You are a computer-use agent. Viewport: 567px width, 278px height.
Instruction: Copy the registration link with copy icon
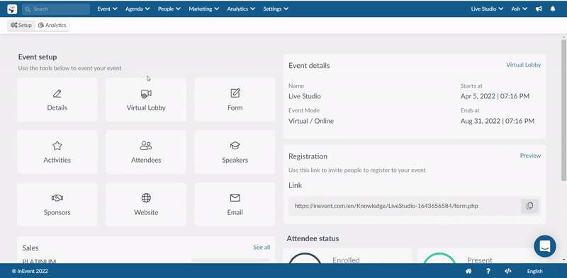pyautogui.click(x=529, y=206)
